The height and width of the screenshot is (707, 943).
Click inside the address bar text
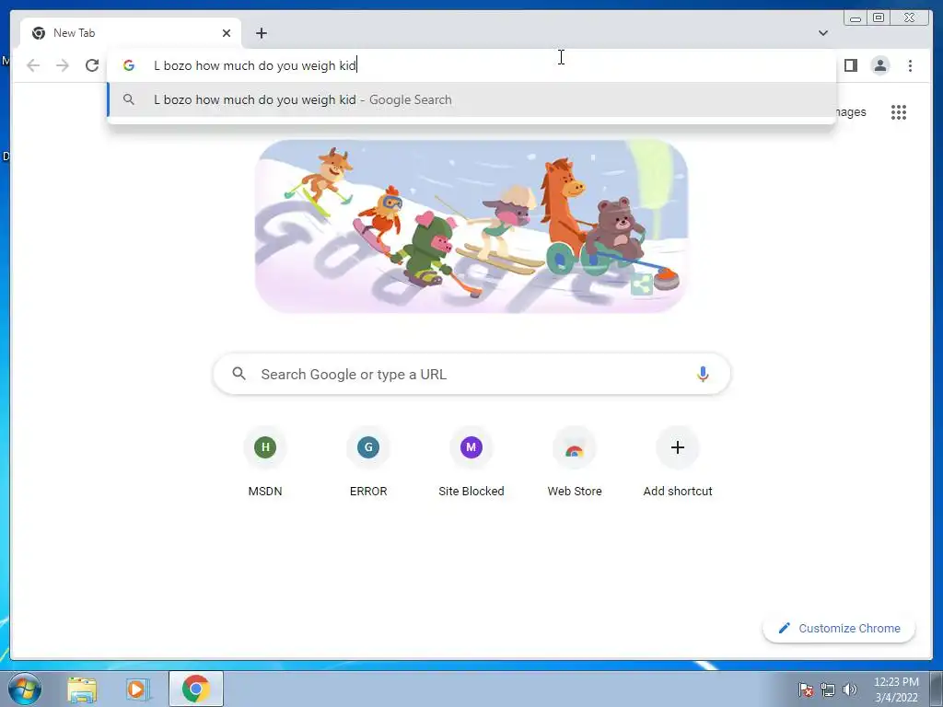click(255, 65)
